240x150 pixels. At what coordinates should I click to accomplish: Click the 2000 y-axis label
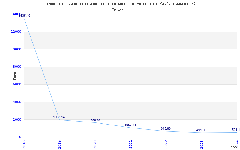point(17,119)
